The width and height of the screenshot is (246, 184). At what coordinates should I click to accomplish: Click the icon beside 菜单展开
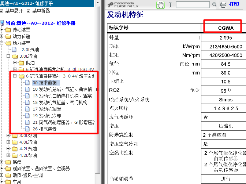point(1,11)
